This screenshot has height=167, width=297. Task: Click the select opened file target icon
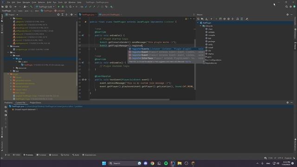58,14
